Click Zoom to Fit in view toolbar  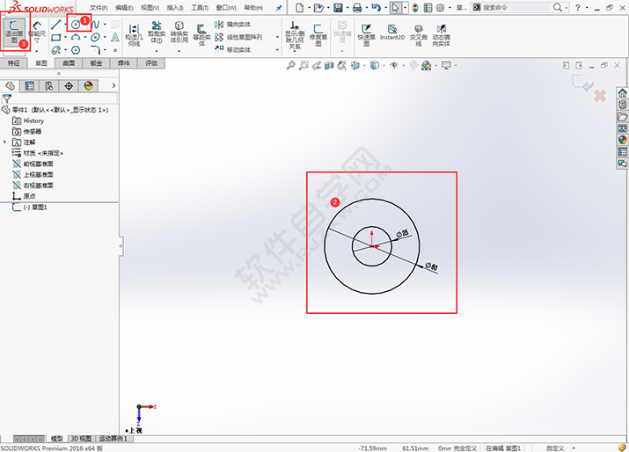pyautogui.click(x=290, y=65)
